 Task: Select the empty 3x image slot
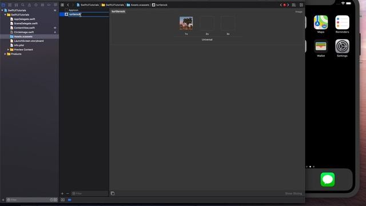228,23
